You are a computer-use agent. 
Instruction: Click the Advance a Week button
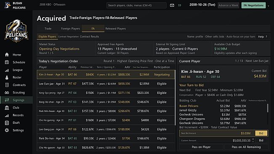coord(228,5)
